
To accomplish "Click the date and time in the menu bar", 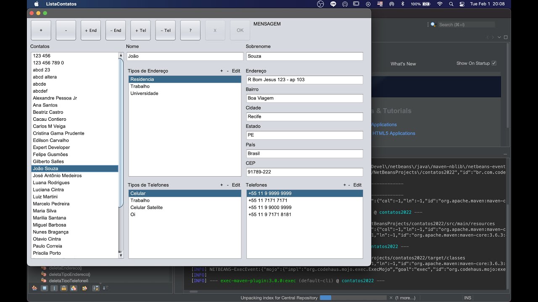I will click(487, 4).
